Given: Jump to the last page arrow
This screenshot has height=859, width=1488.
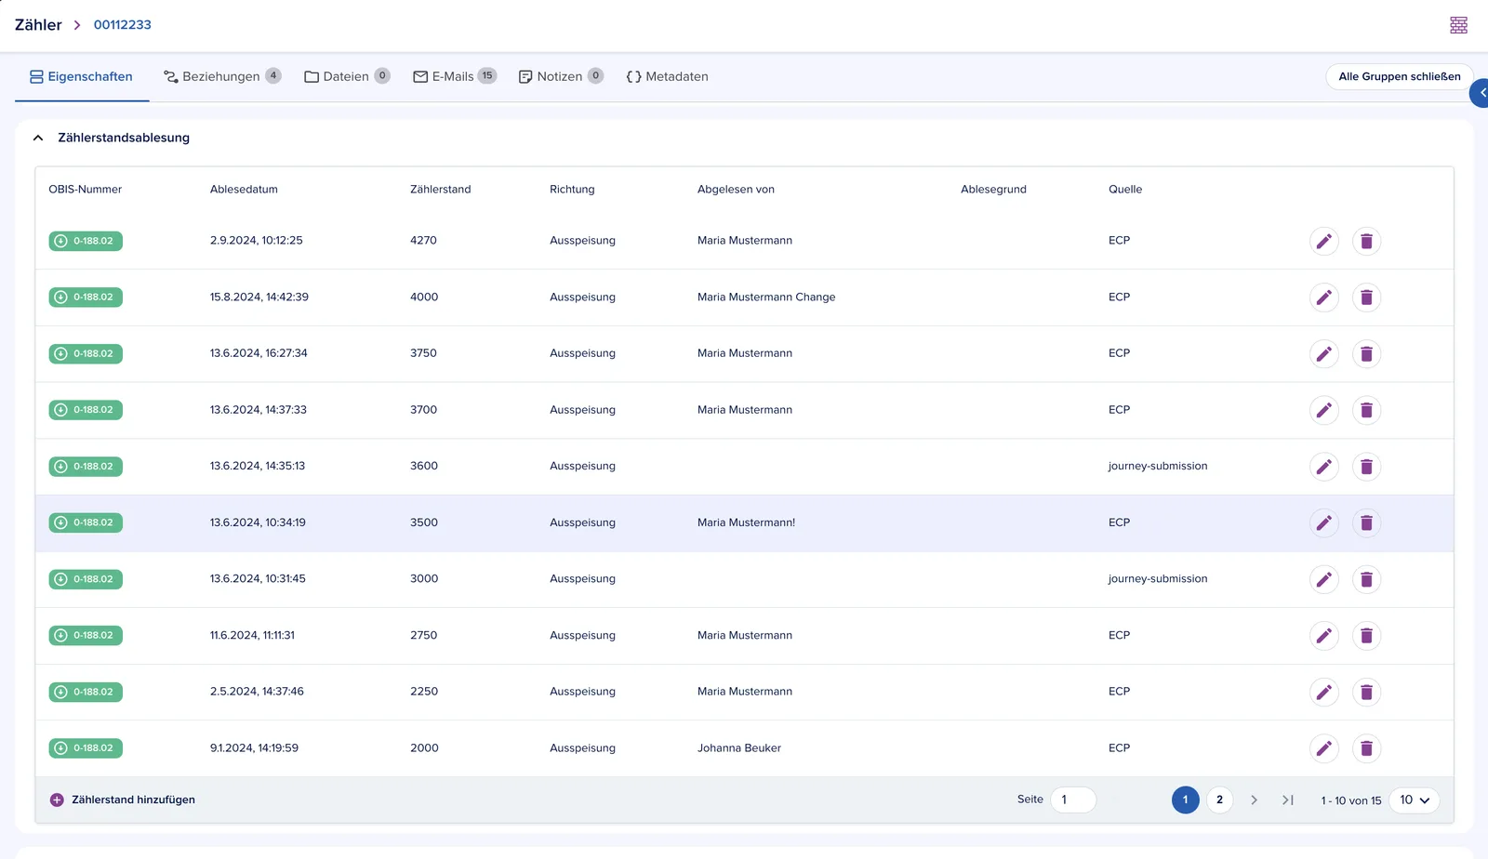Looking at the screenshot, I should pyautogui.click(x=1288, y=800).
